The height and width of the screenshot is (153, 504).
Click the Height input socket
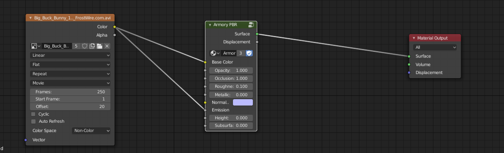tap(205, 118)
